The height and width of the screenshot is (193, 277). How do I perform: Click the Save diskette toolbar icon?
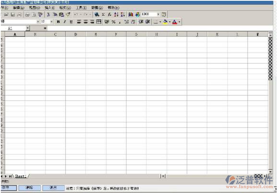[x=13, y=15]
